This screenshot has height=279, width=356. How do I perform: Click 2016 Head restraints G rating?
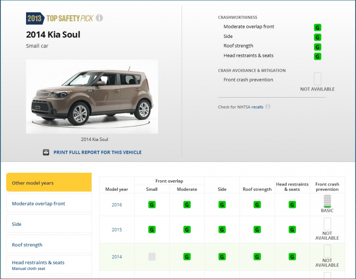(292, 205)
